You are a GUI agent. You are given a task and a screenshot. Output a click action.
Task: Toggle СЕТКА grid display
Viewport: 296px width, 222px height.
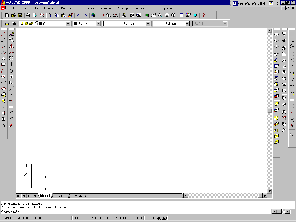click(88, 218)
